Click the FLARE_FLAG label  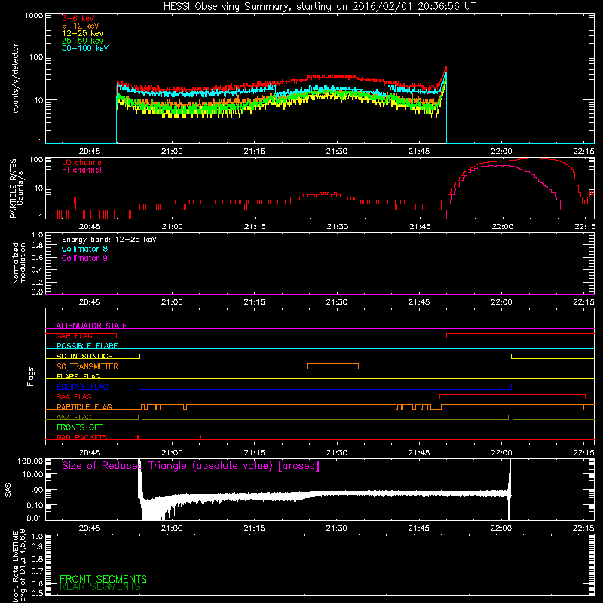(78, 376)
